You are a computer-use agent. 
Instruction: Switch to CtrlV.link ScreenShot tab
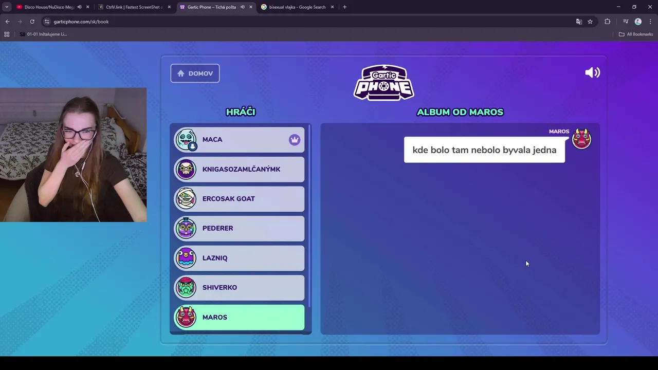click(134, 7)
